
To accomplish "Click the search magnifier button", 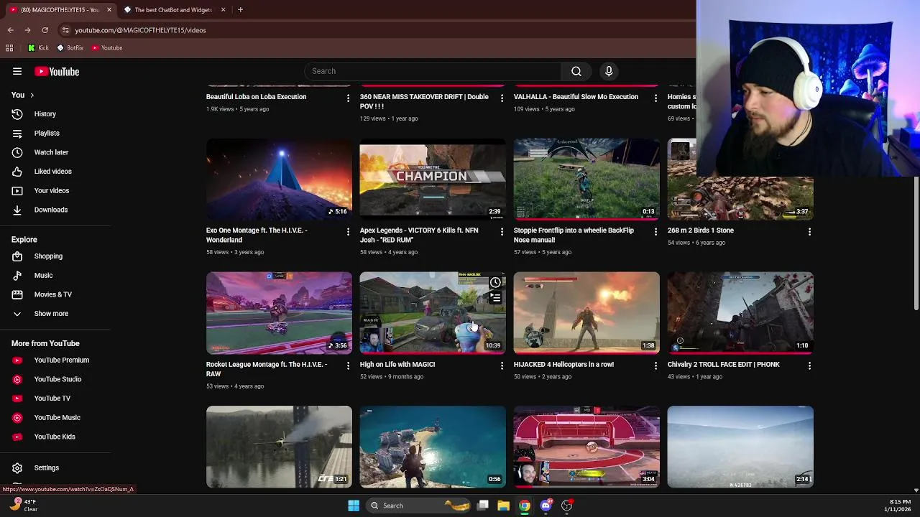I will [576, 71].
